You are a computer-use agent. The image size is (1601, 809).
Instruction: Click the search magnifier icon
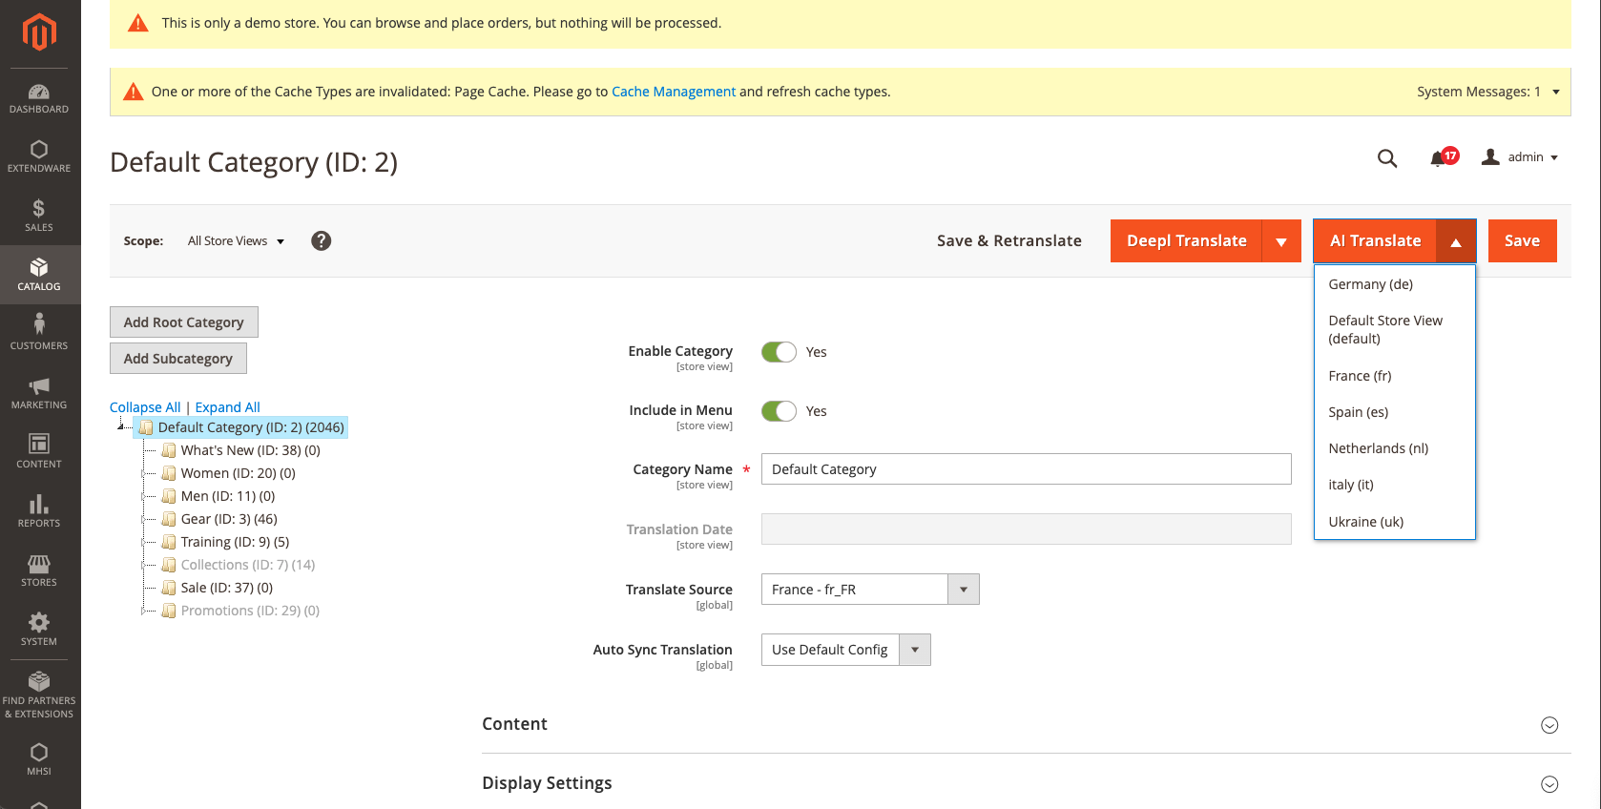tap(1386, 158)
